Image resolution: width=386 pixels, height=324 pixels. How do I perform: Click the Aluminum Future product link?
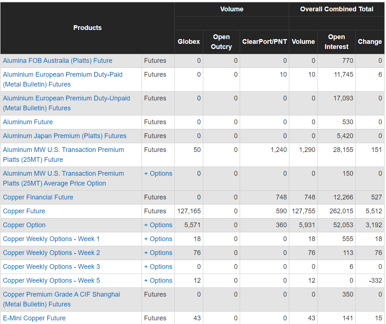(x=28, y=122)
